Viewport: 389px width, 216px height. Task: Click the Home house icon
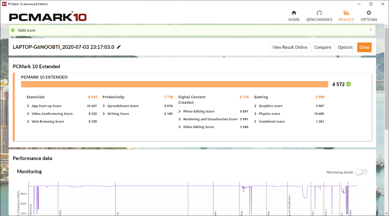click(x=294, y=13)
